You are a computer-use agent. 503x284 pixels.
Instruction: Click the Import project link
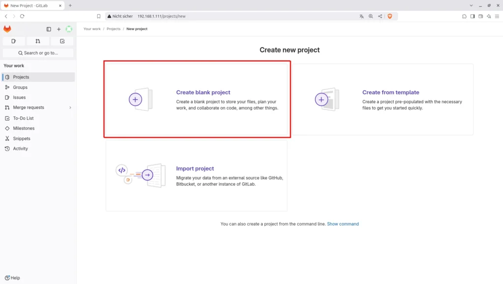195,168
